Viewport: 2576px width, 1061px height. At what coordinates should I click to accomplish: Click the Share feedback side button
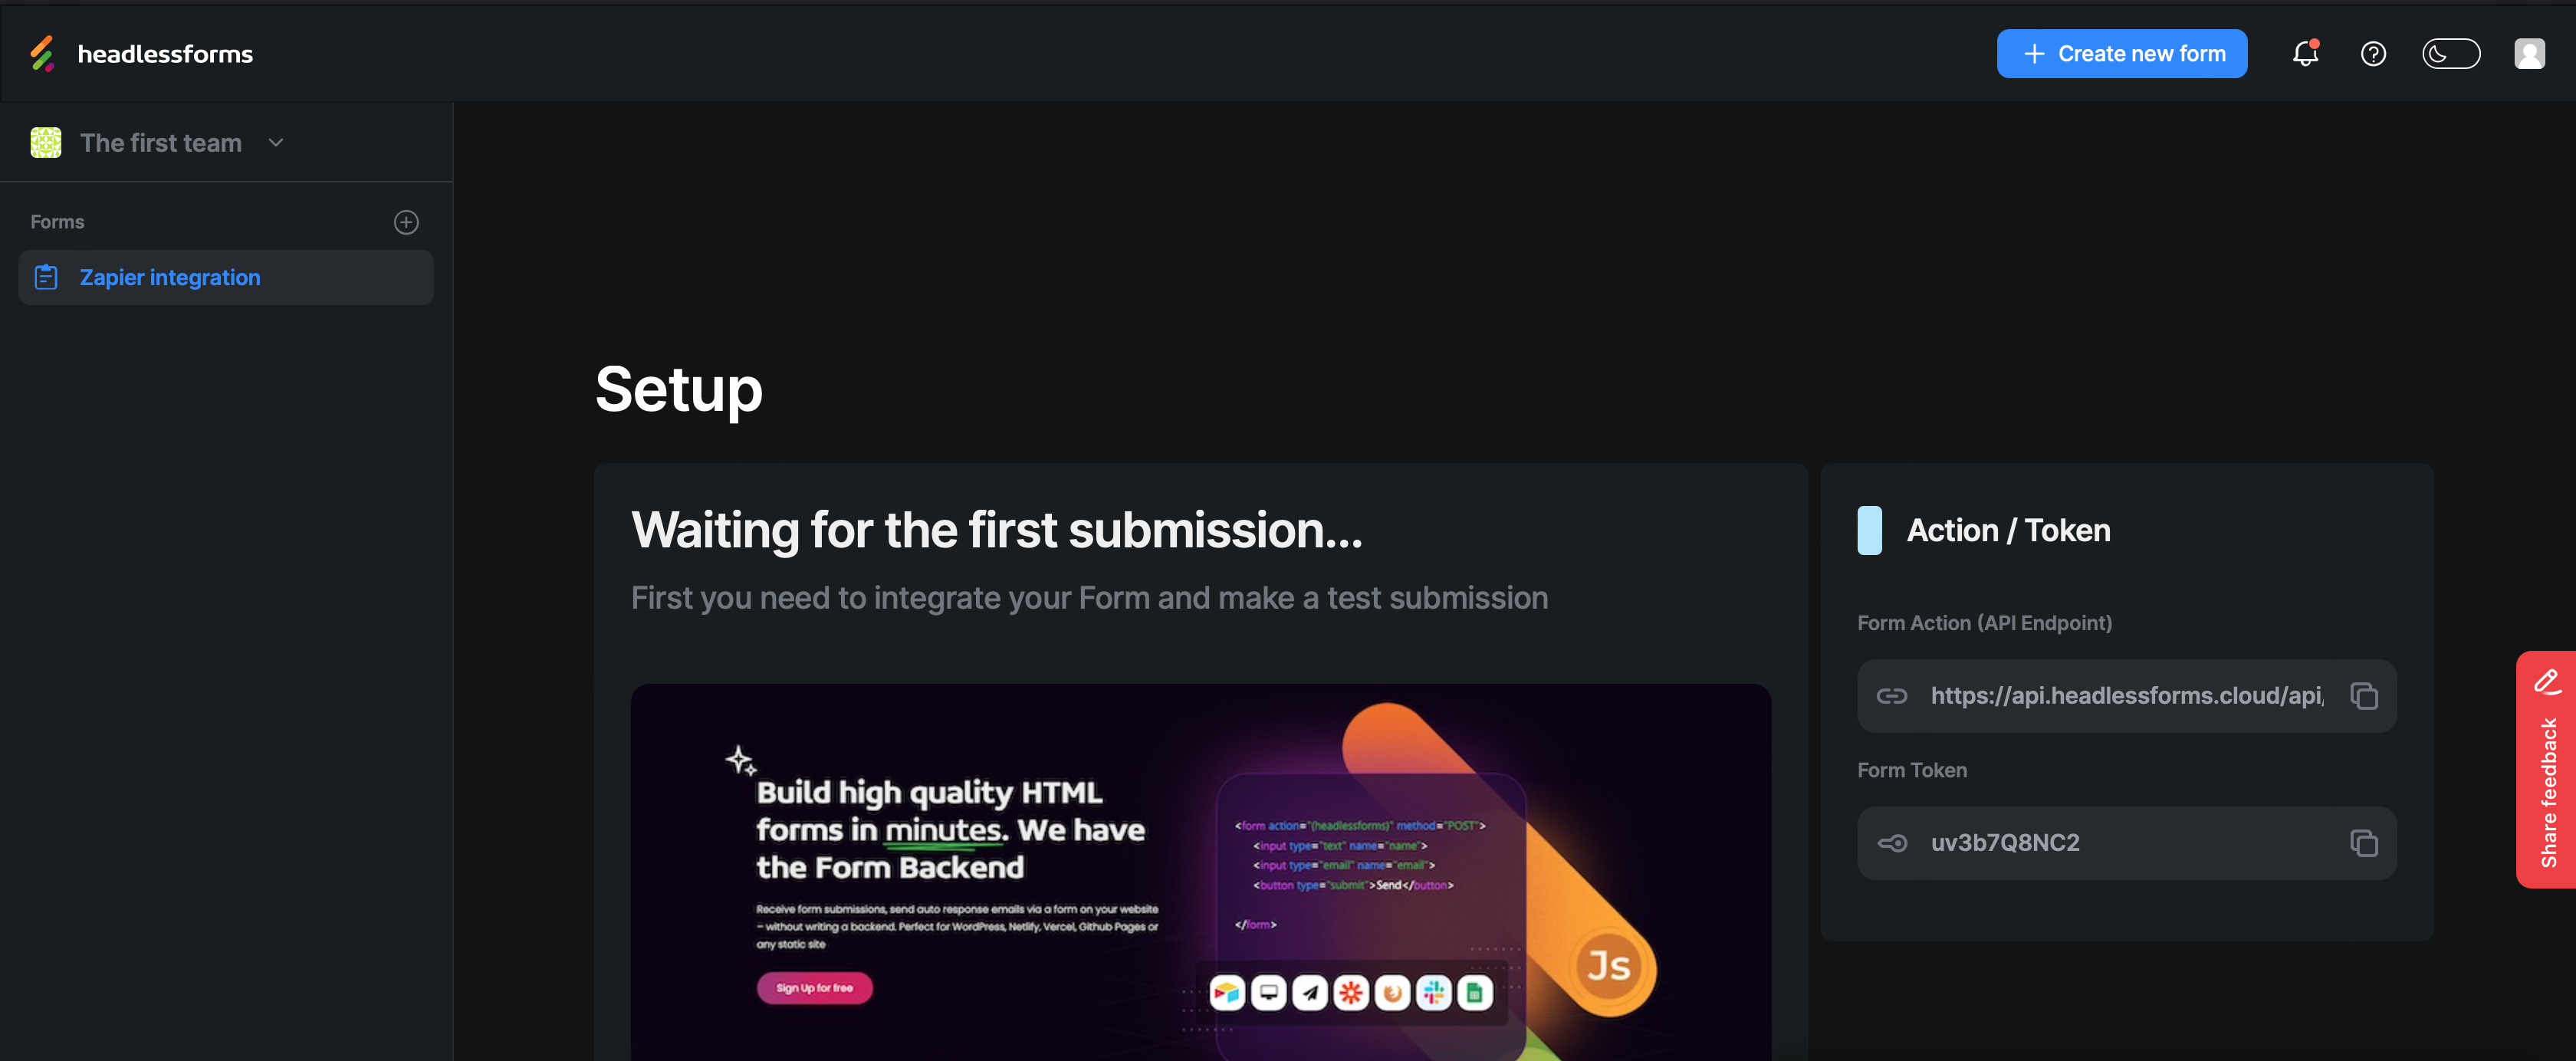pos(2545,769)
